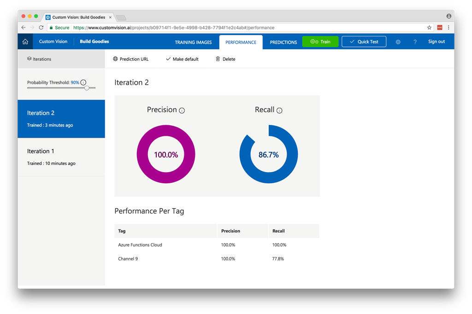Click the Recall column header
This screenshot has width=472, height=314.
294,231
